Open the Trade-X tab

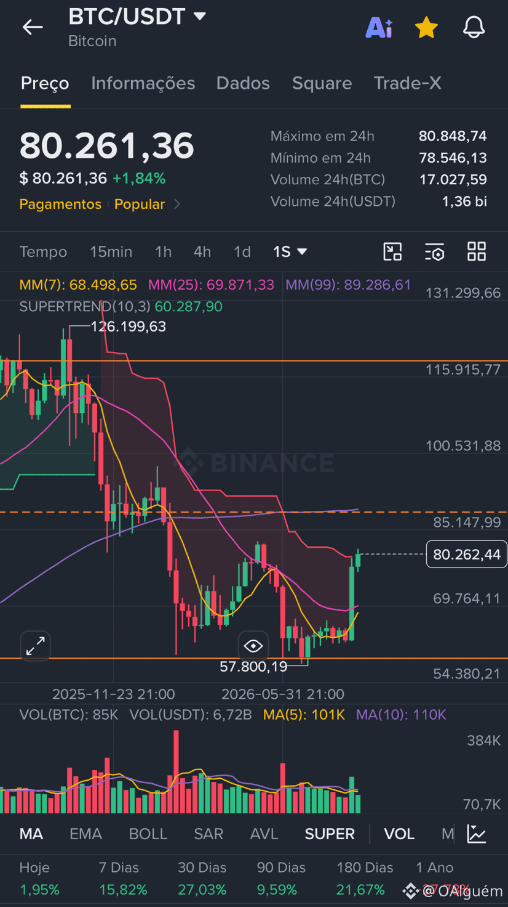click(407, 83)
